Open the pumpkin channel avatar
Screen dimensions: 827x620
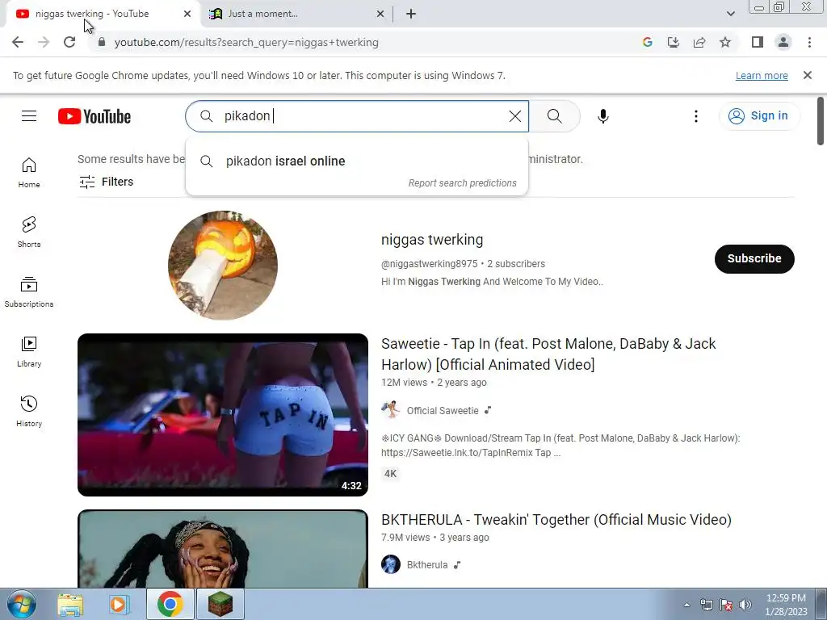[x=223, y=265]
